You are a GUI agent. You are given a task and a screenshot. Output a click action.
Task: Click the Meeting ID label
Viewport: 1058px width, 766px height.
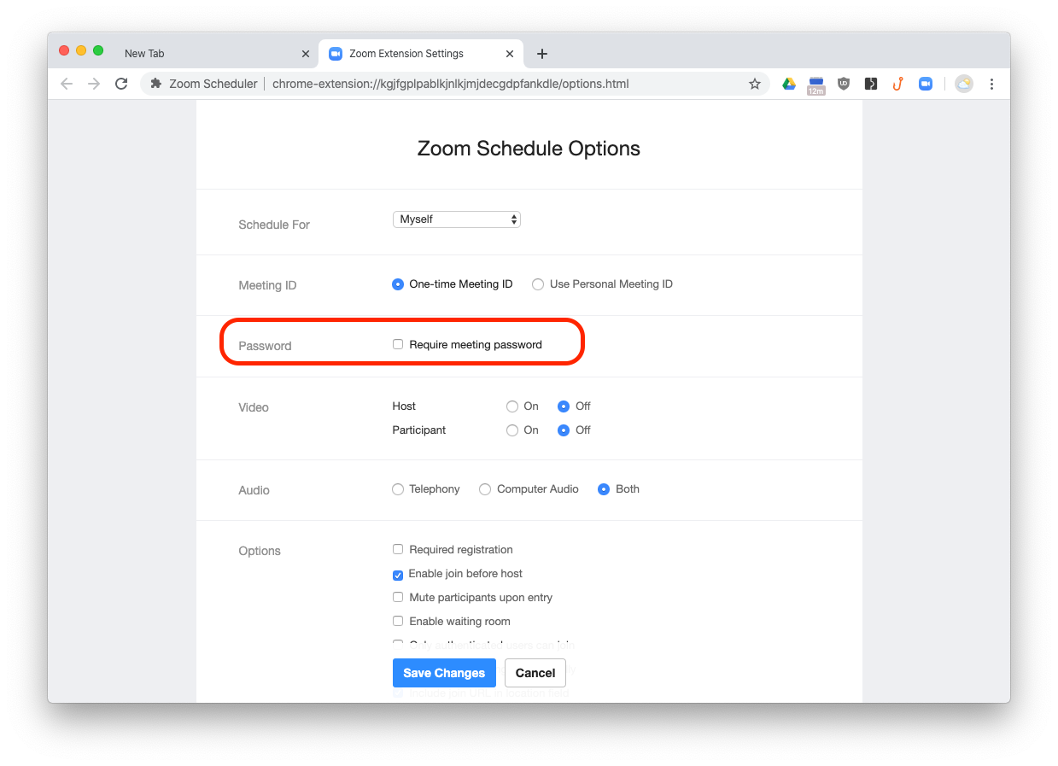click(x=267, y=285)
